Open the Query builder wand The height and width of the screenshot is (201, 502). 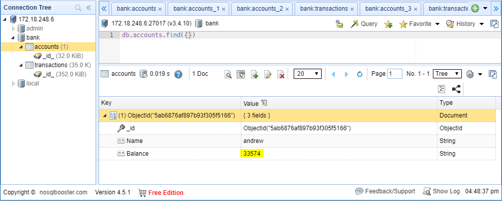[364, 24]
